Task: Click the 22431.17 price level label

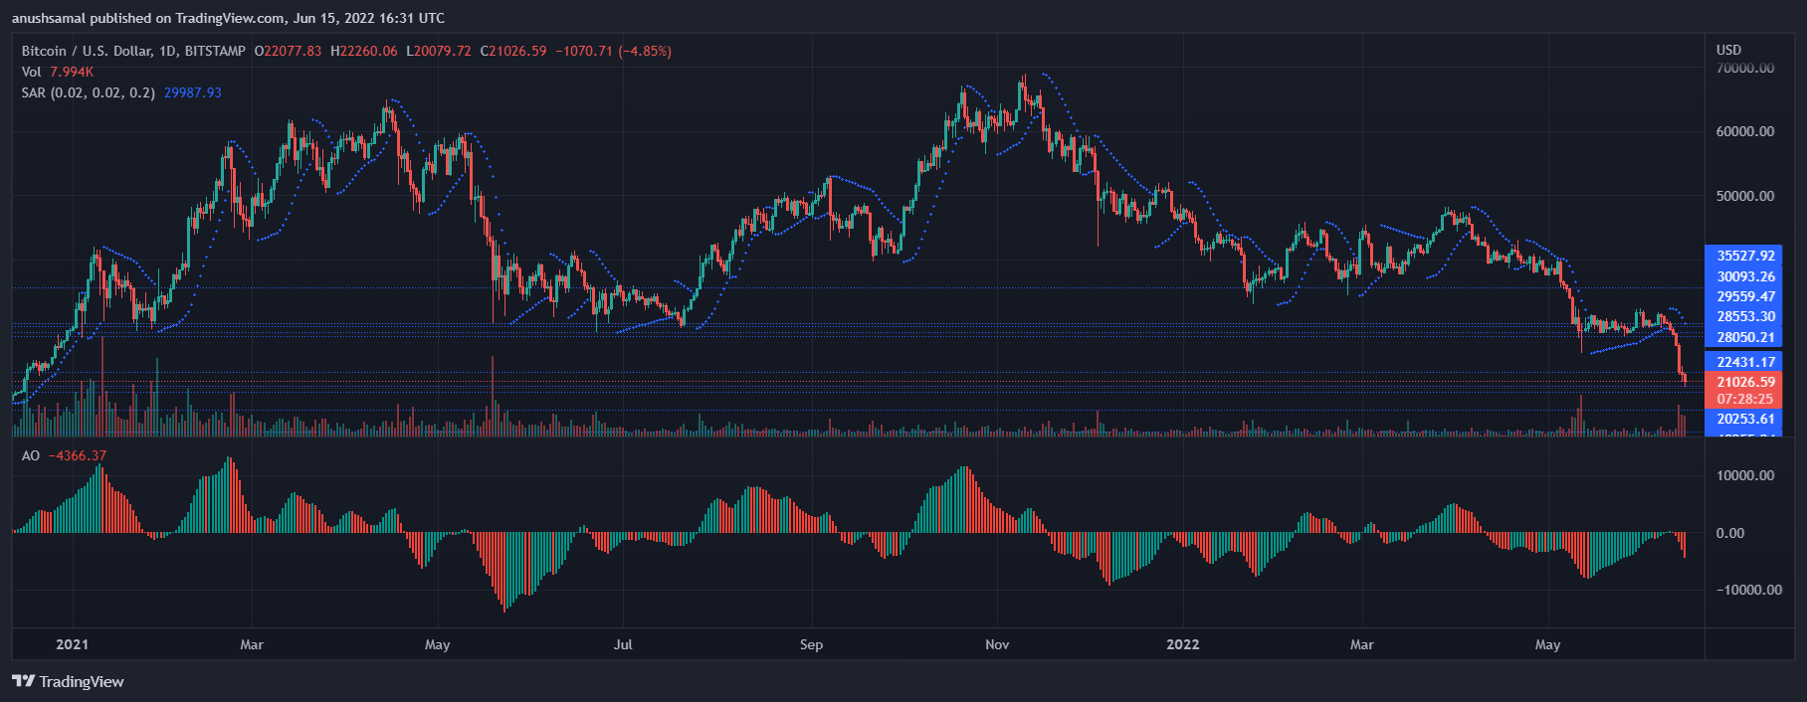Action: 1743,362
